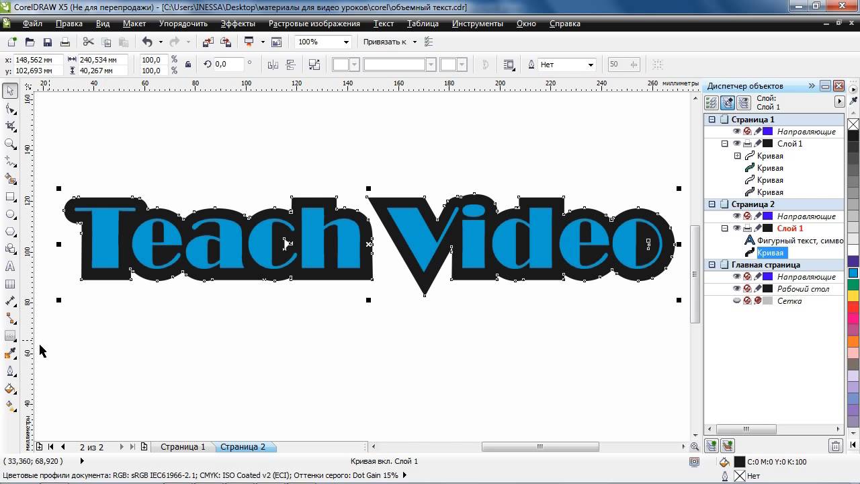Collapse Слой 1 under Страница 1

(724, 143)
